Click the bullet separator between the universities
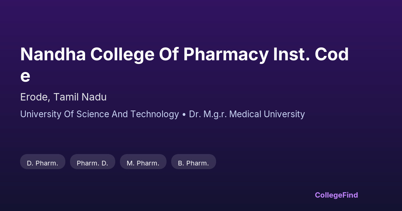 (184, 115)
